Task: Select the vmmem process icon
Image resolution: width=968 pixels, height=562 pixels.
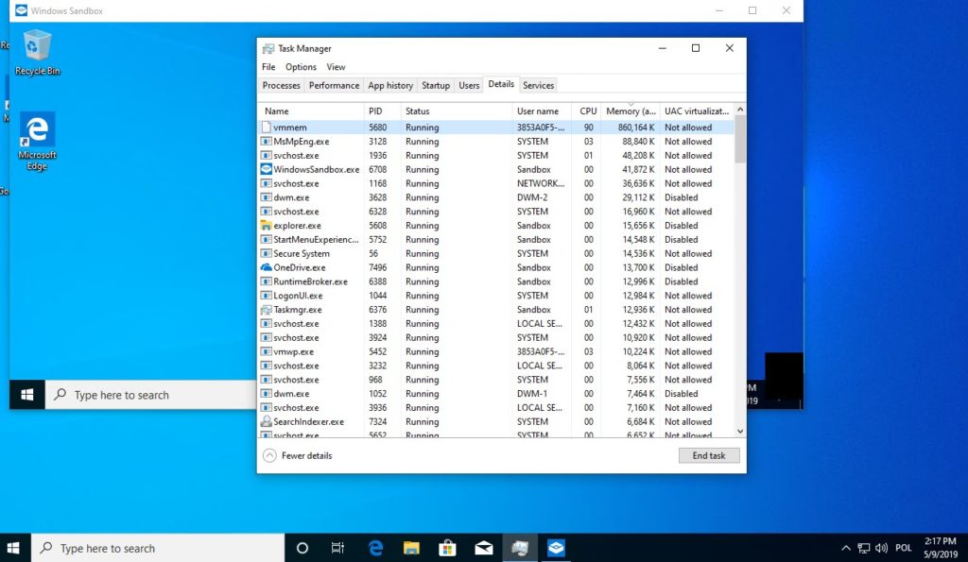Action: tap(266, 128)
